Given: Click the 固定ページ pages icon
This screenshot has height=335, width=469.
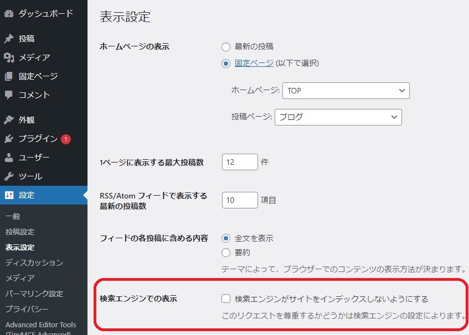Looking at the screenshot, I should 9,76.
